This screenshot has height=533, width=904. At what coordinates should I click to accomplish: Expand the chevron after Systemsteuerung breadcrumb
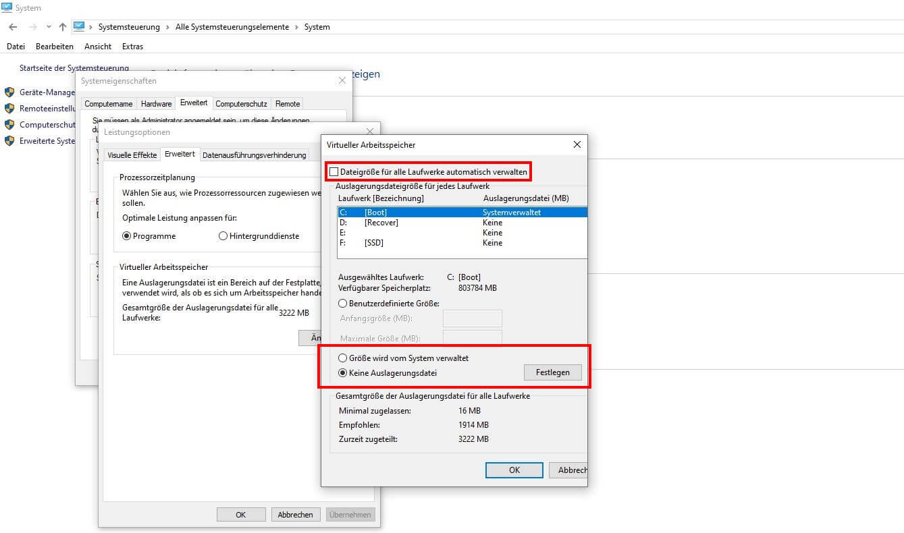click(x=167, y=27)
